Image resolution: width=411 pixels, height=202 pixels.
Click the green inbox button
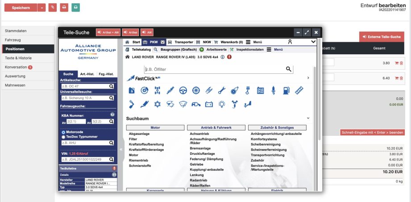(x=75, y=8)
